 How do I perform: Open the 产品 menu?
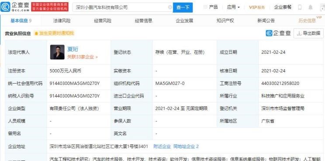(213, 7)
